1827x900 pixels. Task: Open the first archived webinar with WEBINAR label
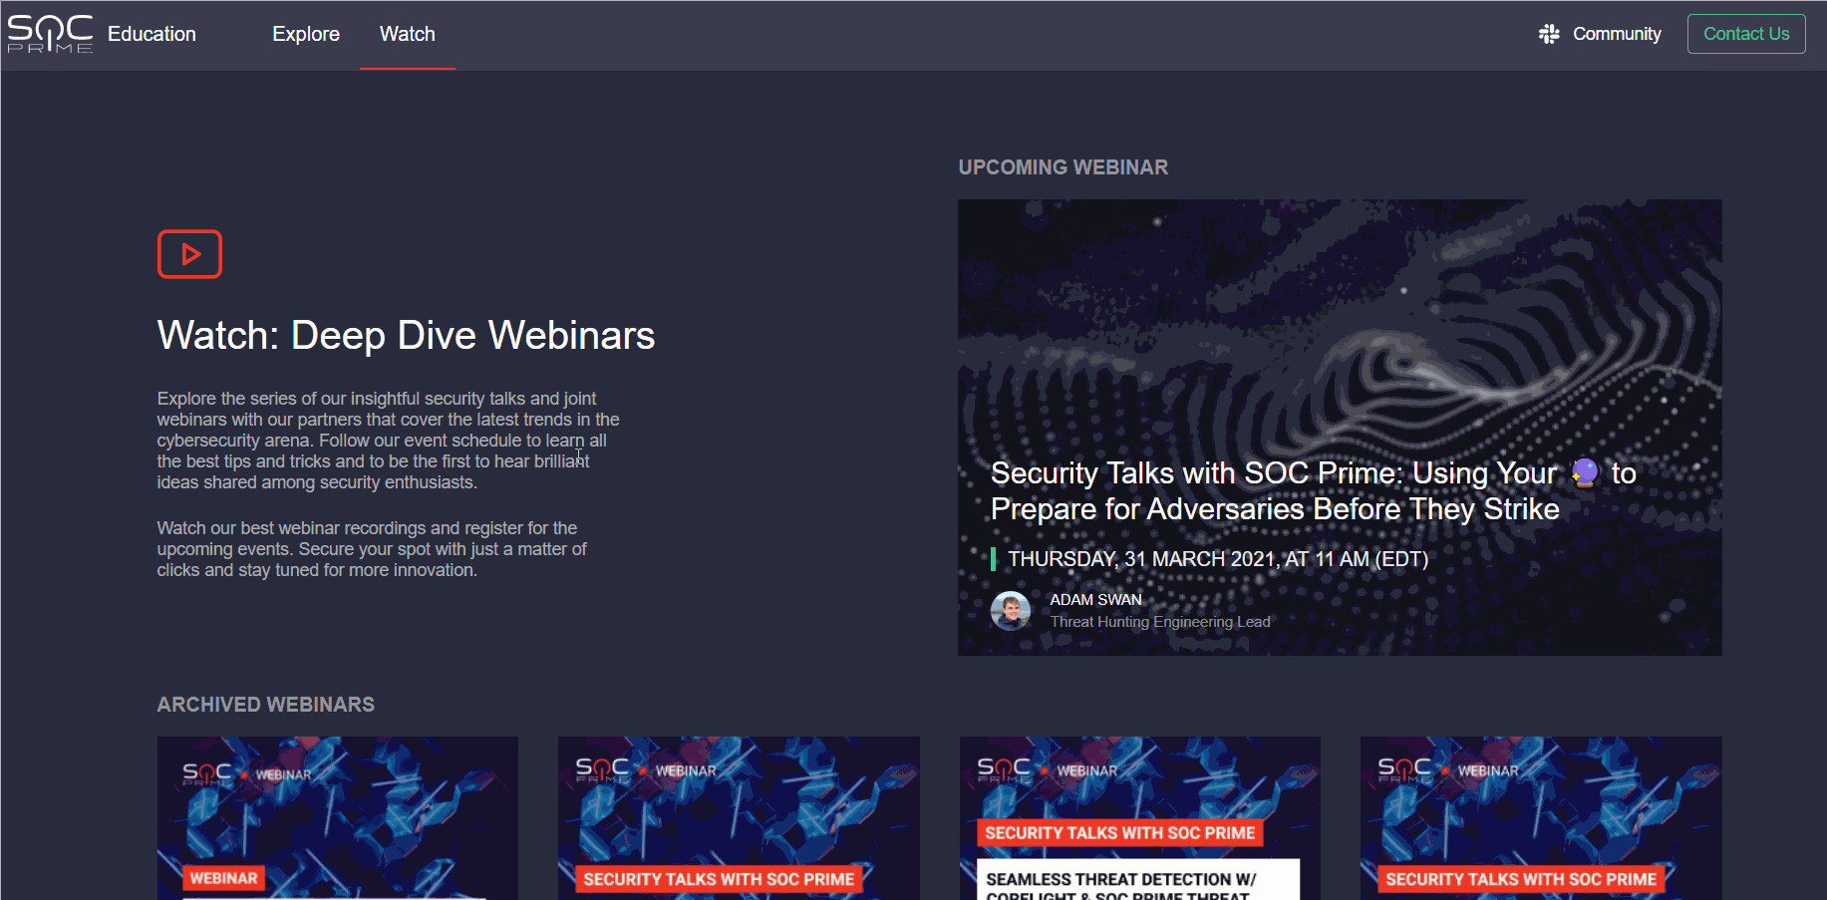coord(337,818)
